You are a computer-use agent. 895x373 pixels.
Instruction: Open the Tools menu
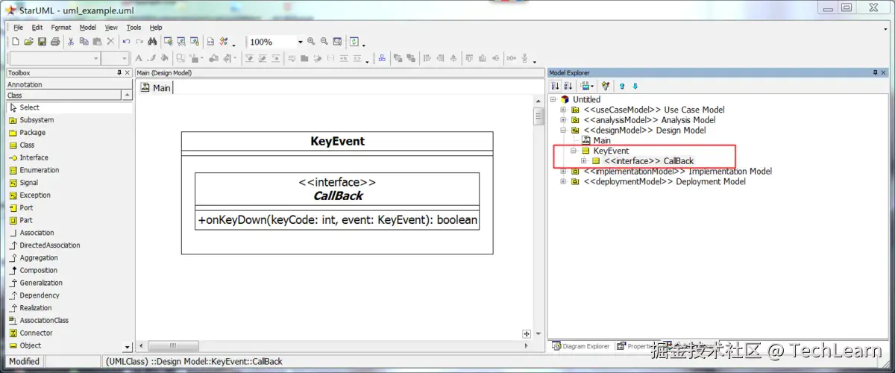(134, 28)
